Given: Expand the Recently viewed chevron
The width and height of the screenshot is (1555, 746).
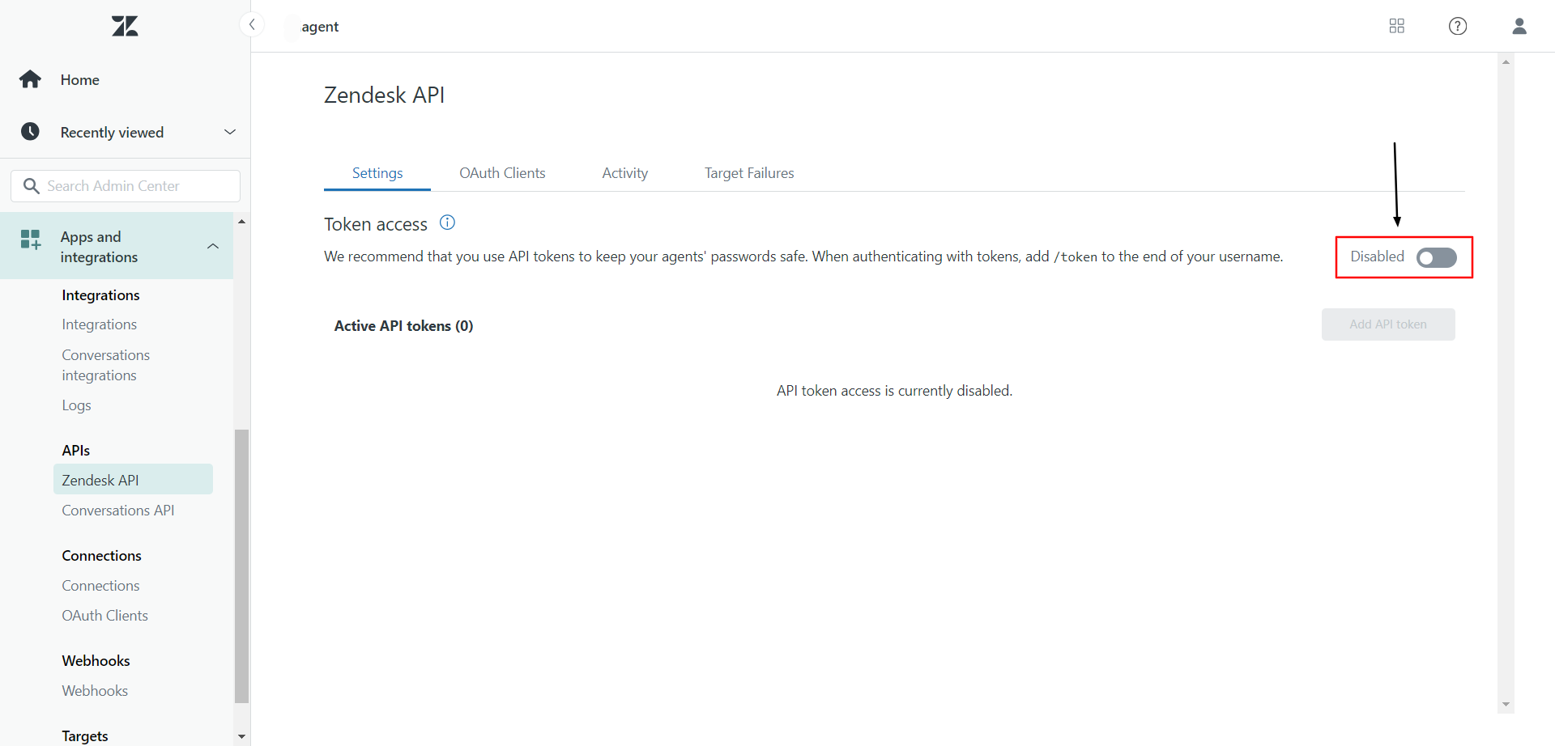Looking at the screenshot, I should point(230,132).
